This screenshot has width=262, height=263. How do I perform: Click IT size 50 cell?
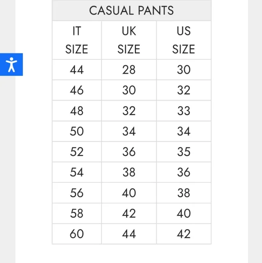click(77, 131)
